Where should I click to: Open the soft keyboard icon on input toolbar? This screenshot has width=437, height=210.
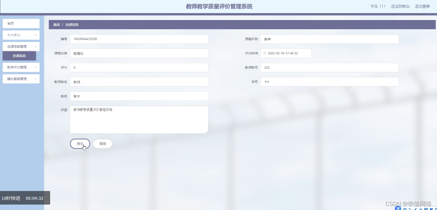[426, 208]
